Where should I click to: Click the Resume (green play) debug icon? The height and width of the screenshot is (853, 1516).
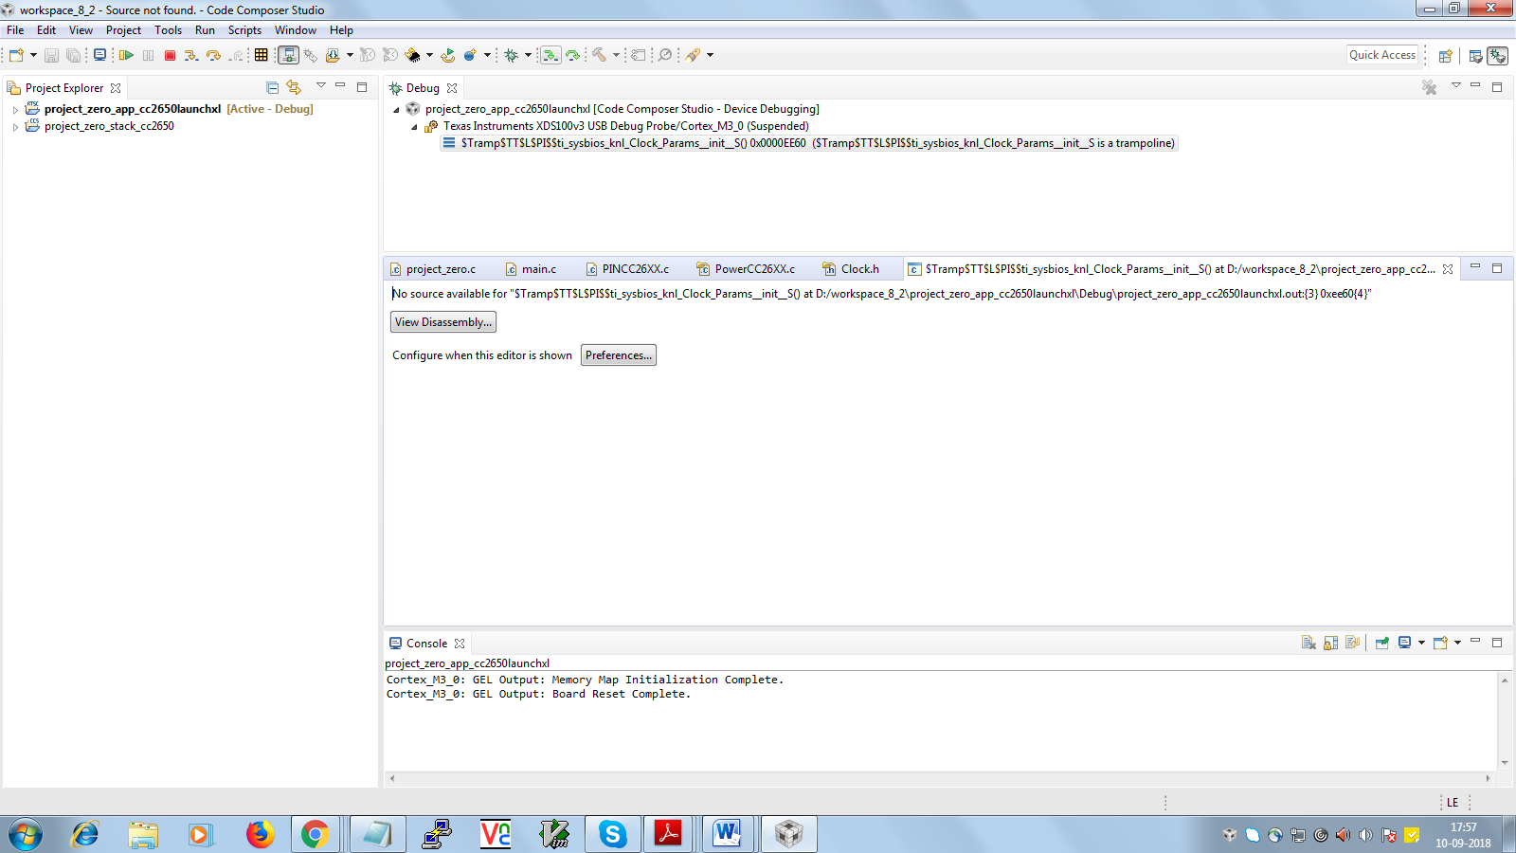(126, 55)
